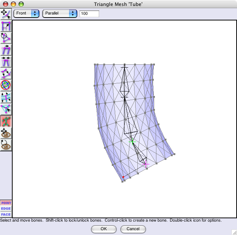The height and width of the screenshot is (235, 237).
Task: Select the Skew points tool
Action: coord(6,50)
